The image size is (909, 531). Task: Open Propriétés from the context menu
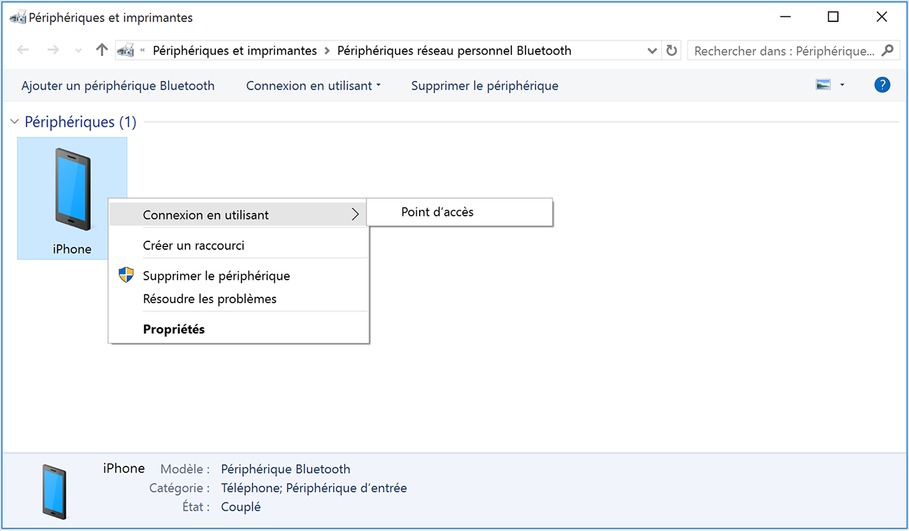pos(173,329)
